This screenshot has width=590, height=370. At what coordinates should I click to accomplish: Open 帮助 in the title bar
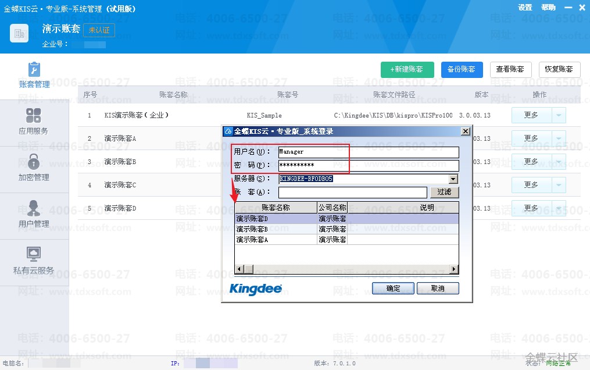(548, 8)
